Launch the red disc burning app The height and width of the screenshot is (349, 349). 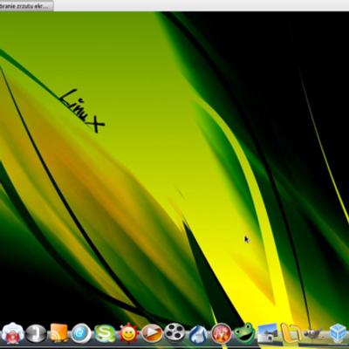(x=221, y=333)
